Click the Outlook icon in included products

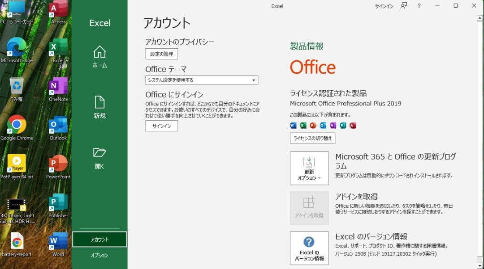(x=323, y=126)
